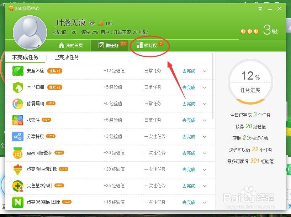
Task: Open the title bar dropdown menu arrow
Action: point(260,9)
